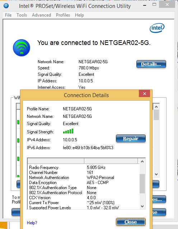Image resolution: width=178 pixels, height=229 pixels.
Task: Click the Profile Name value NETGEAR02-5G
Action: click(x=77, y=109)
